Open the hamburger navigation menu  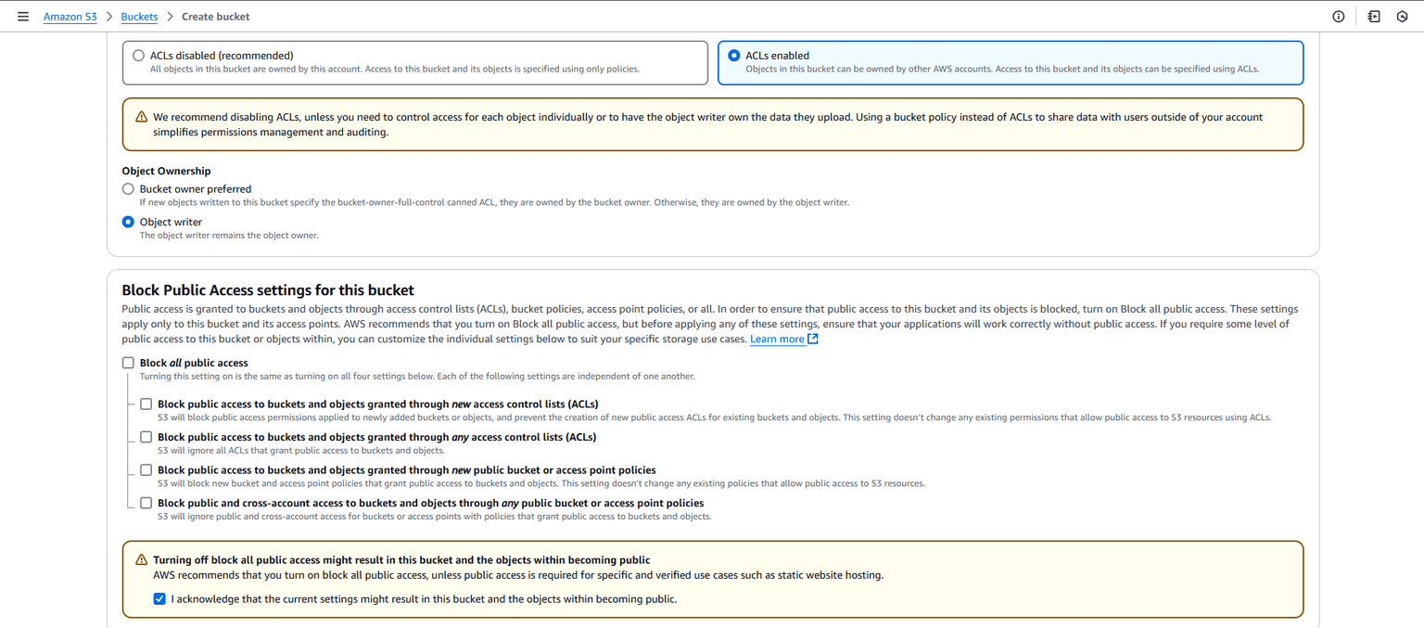[x=23, y=17]
